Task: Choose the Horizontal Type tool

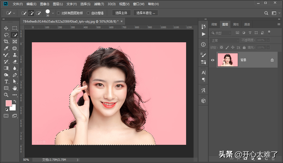Action: [x=6, y=81]
